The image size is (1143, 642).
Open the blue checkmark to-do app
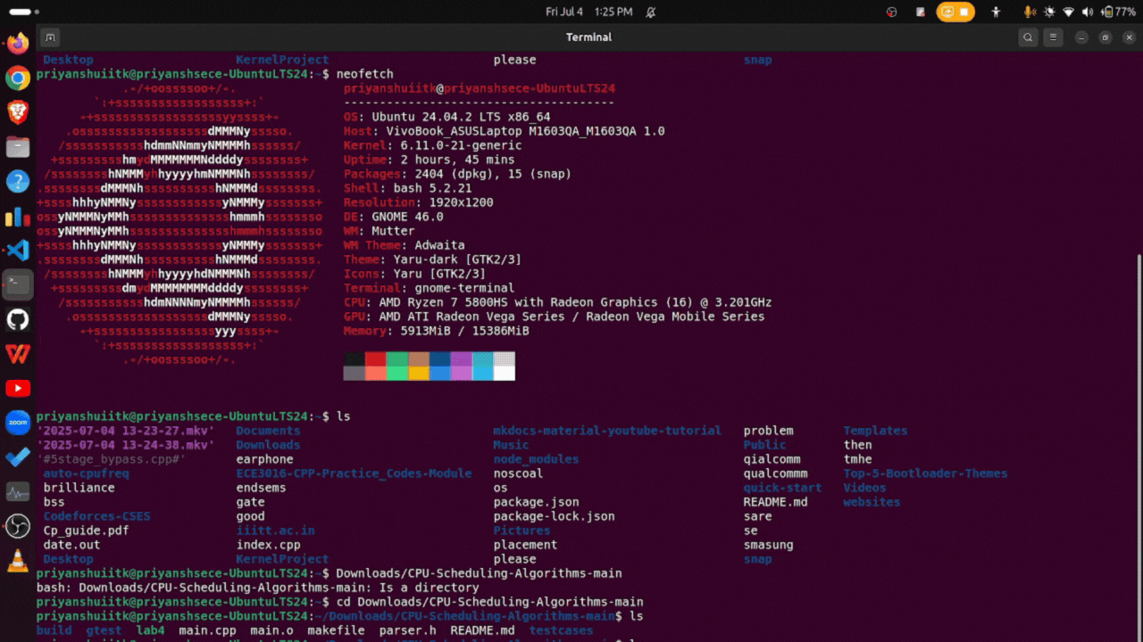pyautogui.click(x=17, y=457)
